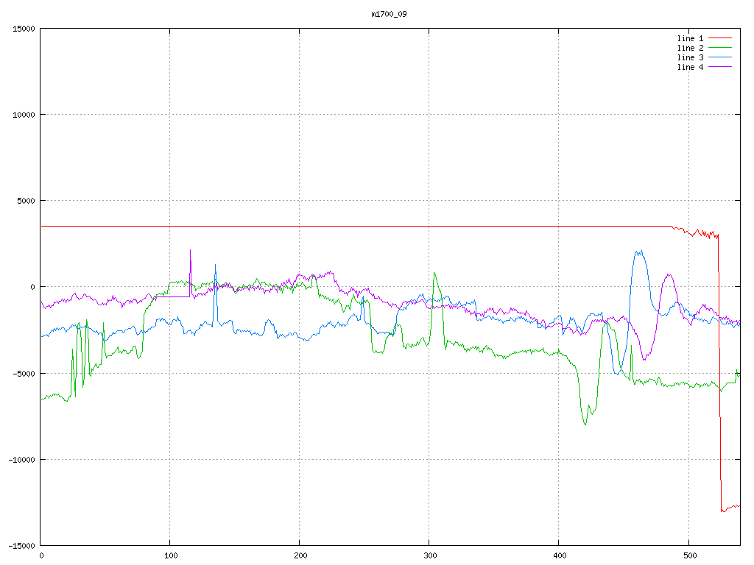Select the "line 2" legend label
This screenshot has width=754, height=565.
point(690,48)
